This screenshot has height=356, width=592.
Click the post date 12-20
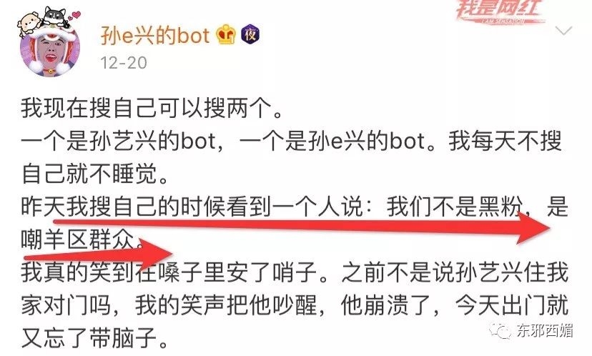pyautogui.click(x=124, y=63)
